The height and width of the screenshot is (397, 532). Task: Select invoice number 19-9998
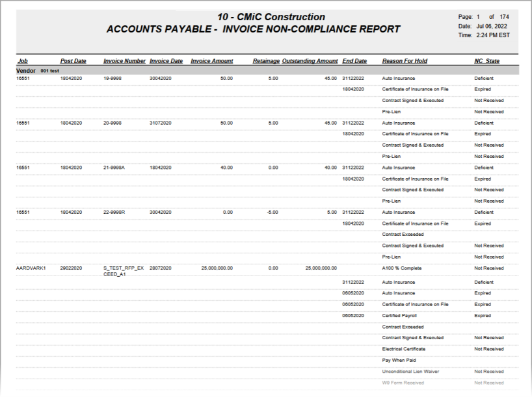pyautogui.click(x=113, y=79)
